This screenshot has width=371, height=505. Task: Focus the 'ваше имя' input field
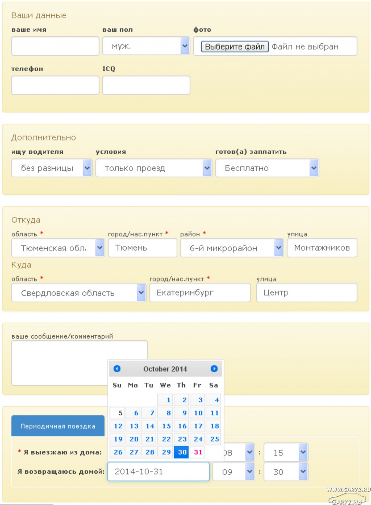(x=55, y=46)
